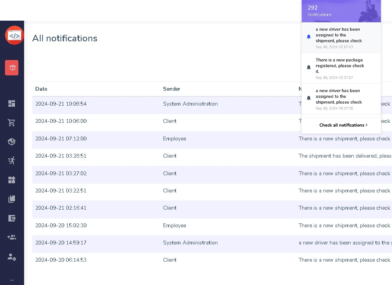The width and height of the screenshot is (392, 285).
Task: Open the user settings gear sidebar icon
Action: point(12,257)
